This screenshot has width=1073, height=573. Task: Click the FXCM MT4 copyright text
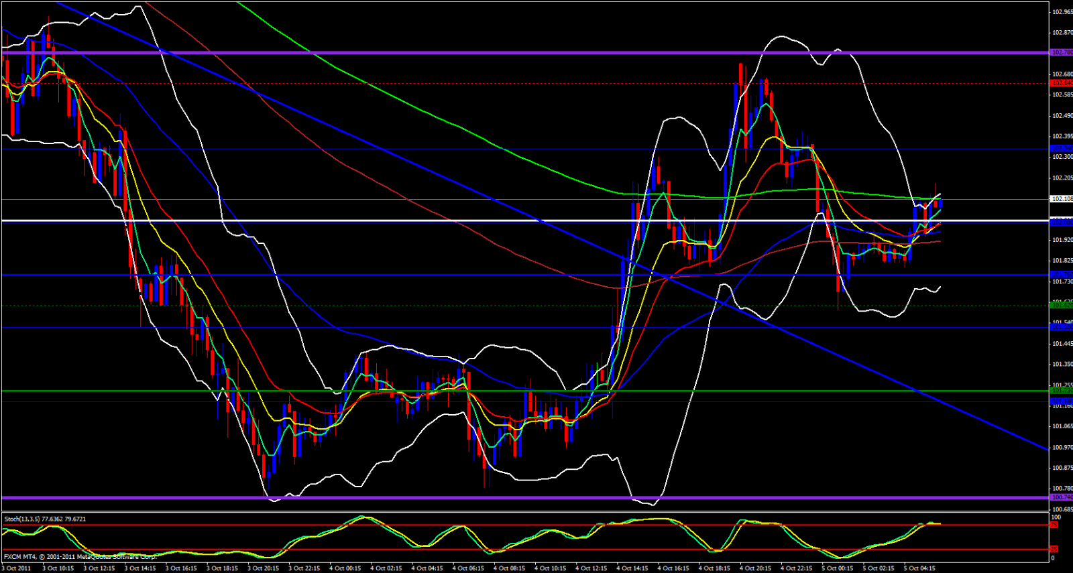tap(80, 556)
